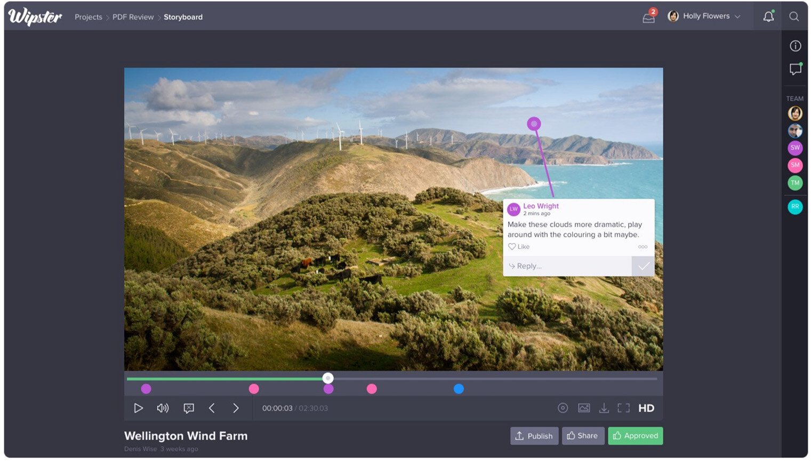This screenshot has width=811, height=465.
Task: Navigate to Projects in the breadcrumb
Action: click(88, 17)
